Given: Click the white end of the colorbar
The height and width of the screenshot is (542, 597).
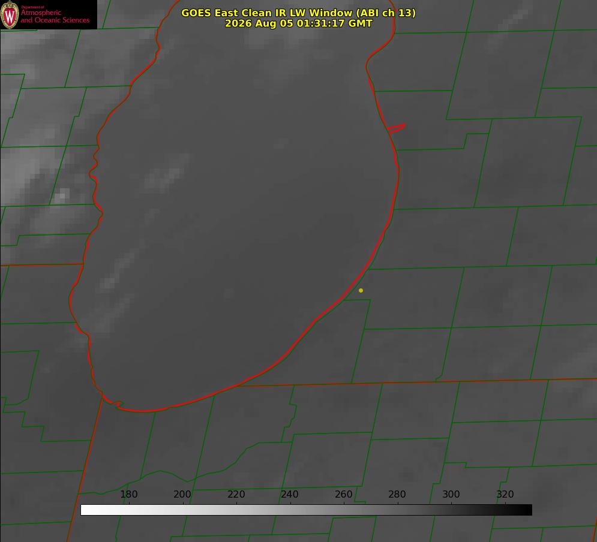Looking at the screenshot, I should [x=86, y=510].
